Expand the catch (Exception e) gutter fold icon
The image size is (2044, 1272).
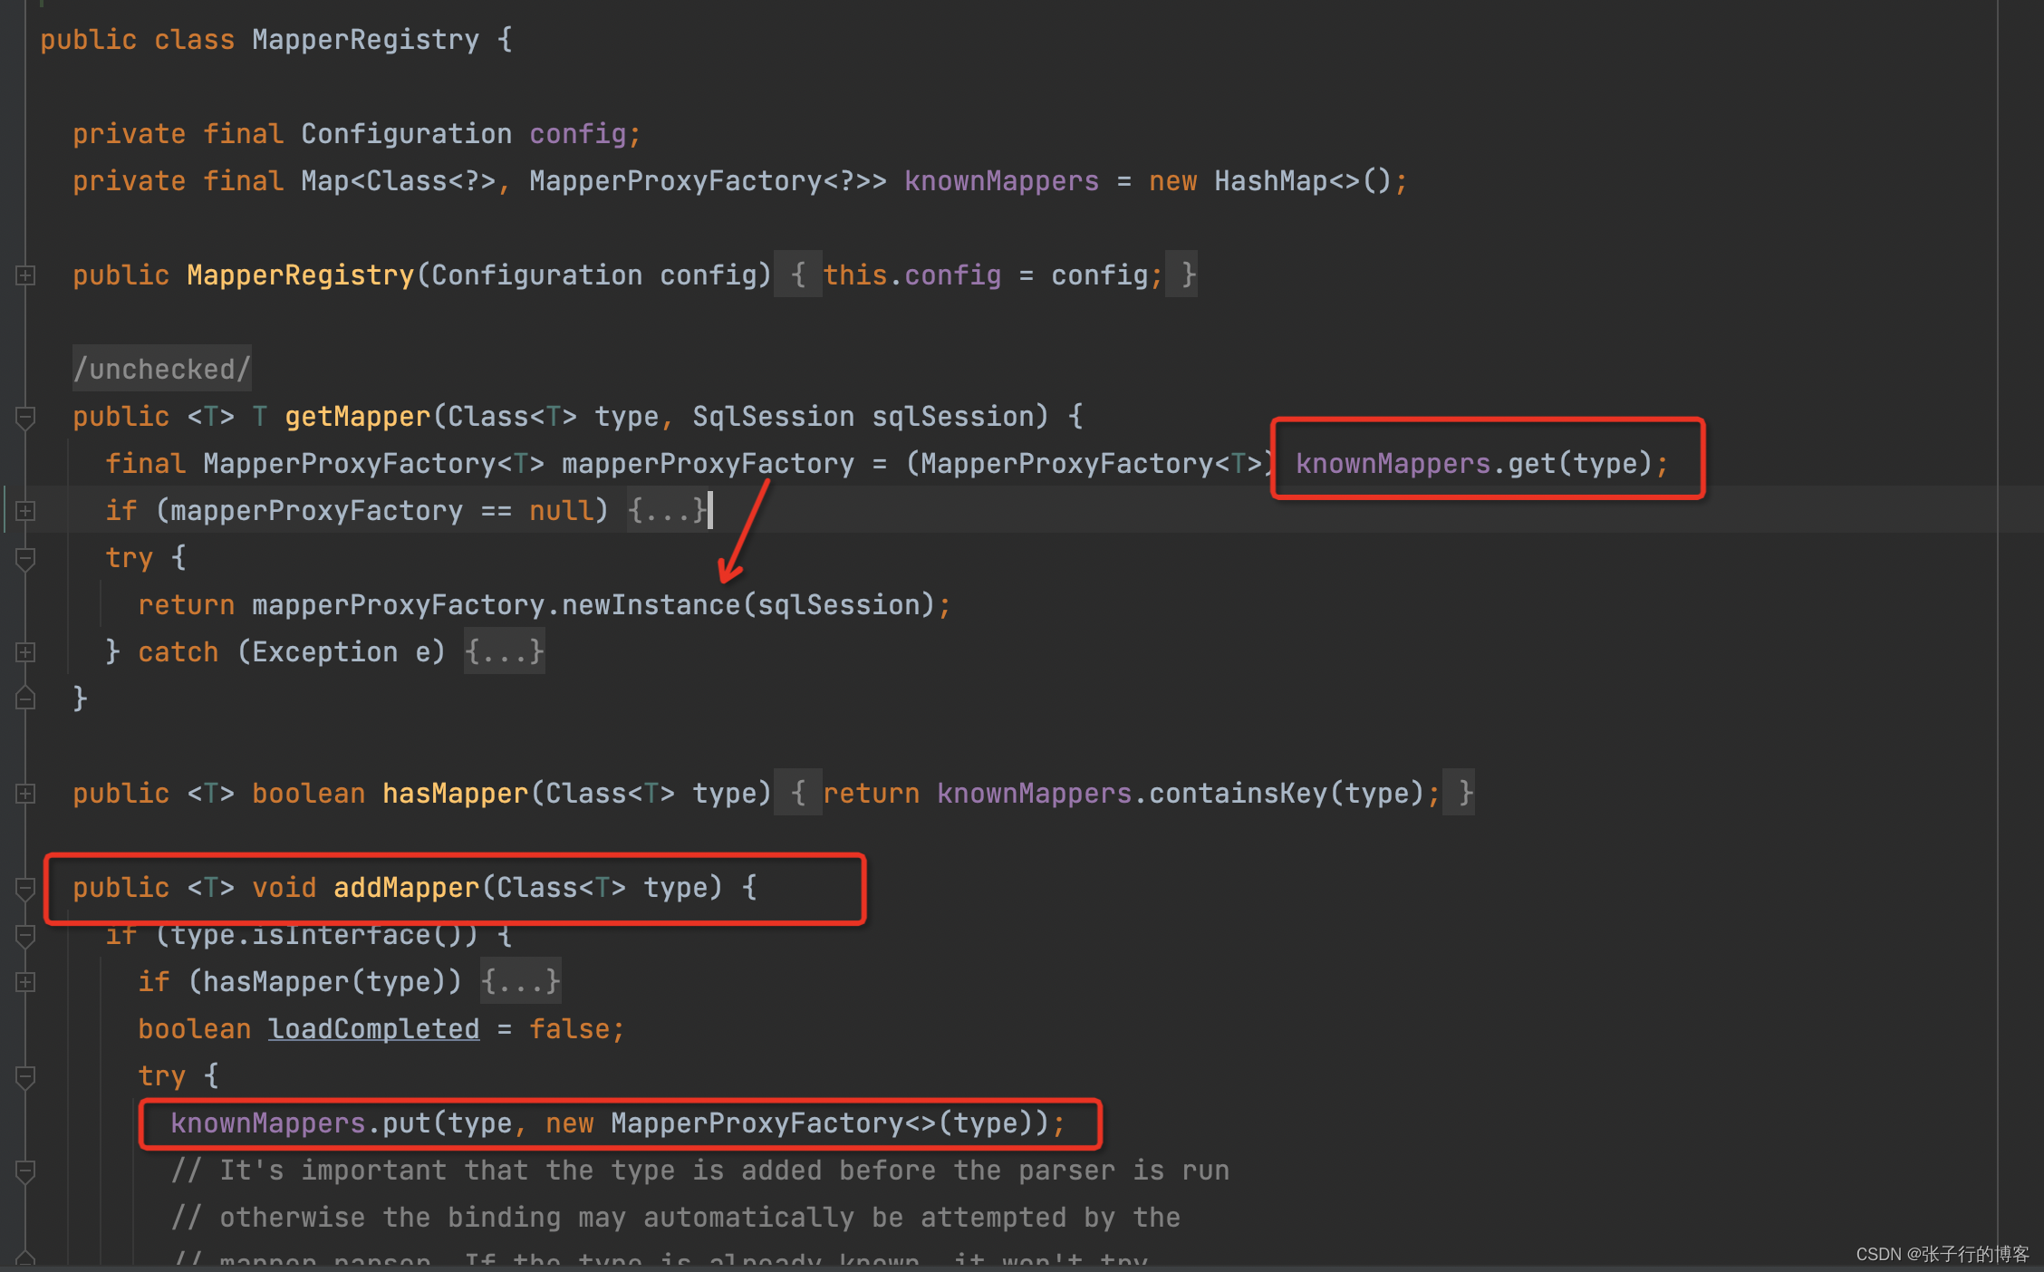(25, 652)
